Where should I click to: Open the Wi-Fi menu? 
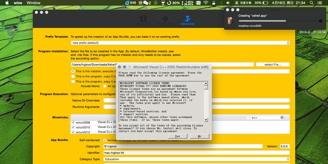click(x=206, y=3)
